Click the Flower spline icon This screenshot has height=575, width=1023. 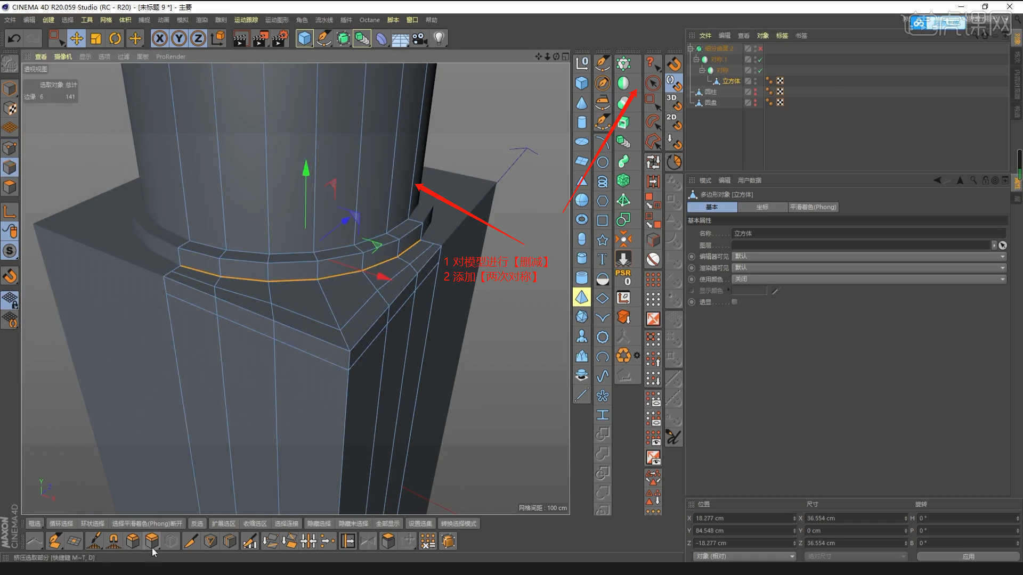[x=602, y=396]
